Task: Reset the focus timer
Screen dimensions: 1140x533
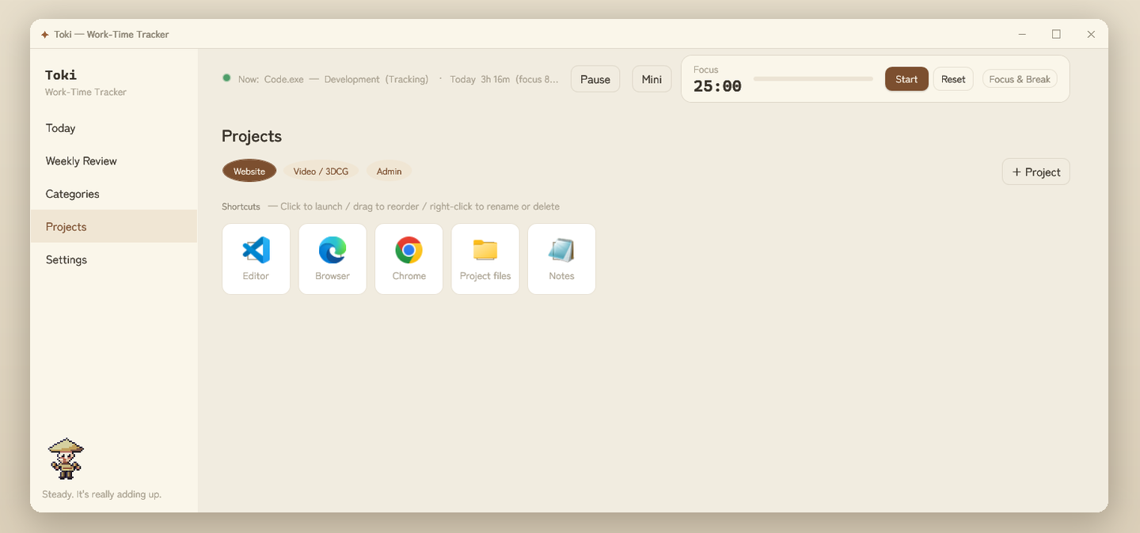Action: pos(953,79)
